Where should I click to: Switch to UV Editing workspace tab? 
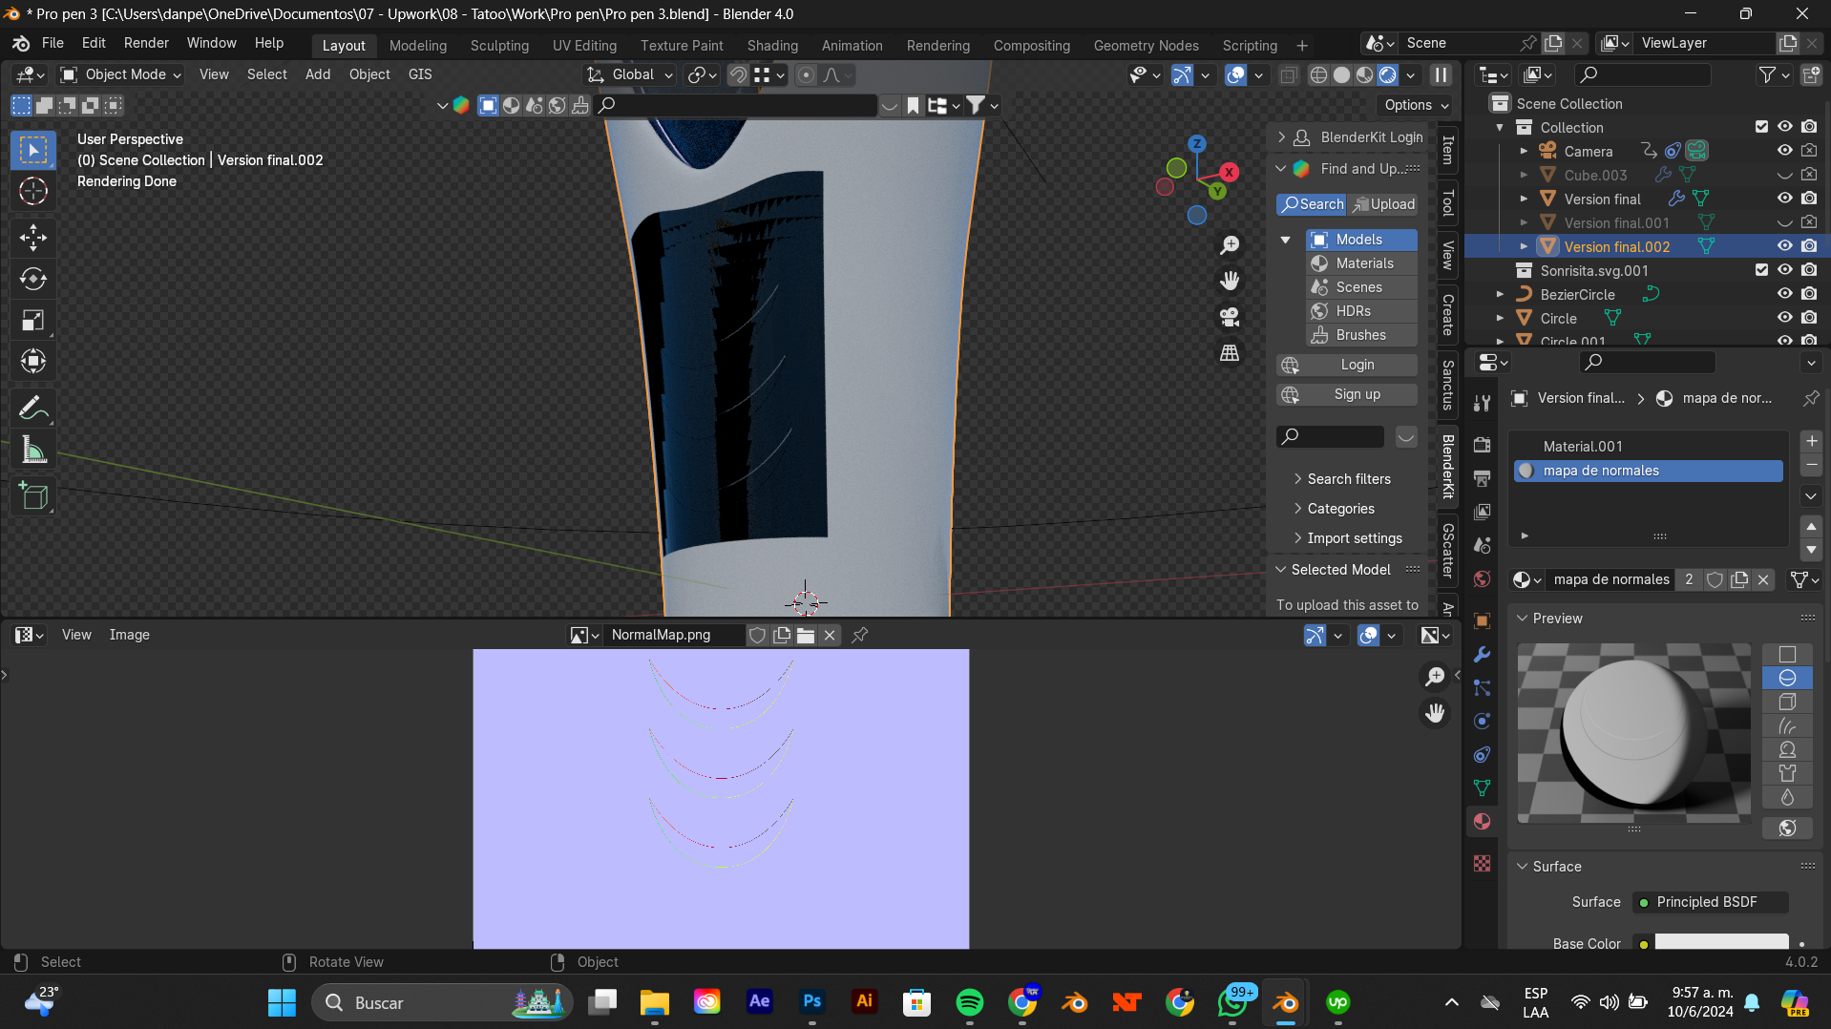coord(584,45)
